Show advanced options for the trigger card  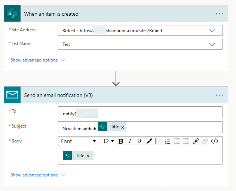[38, 60]
